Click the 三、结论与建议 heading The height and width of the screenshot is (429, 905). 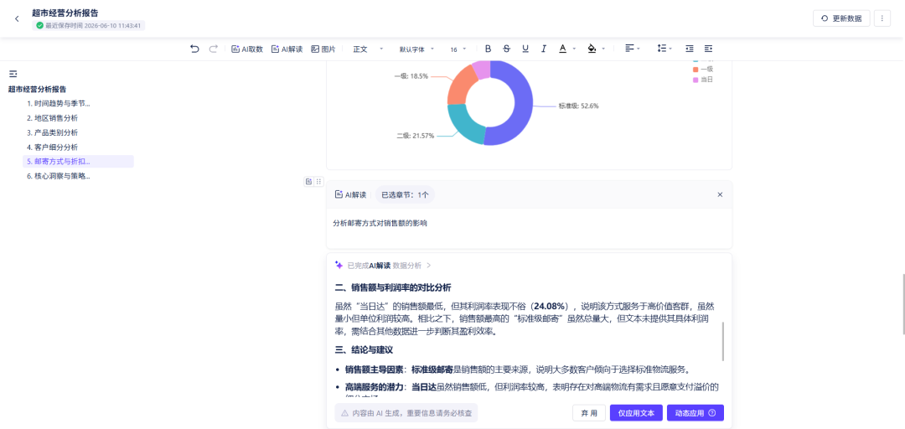coord(365,349)
